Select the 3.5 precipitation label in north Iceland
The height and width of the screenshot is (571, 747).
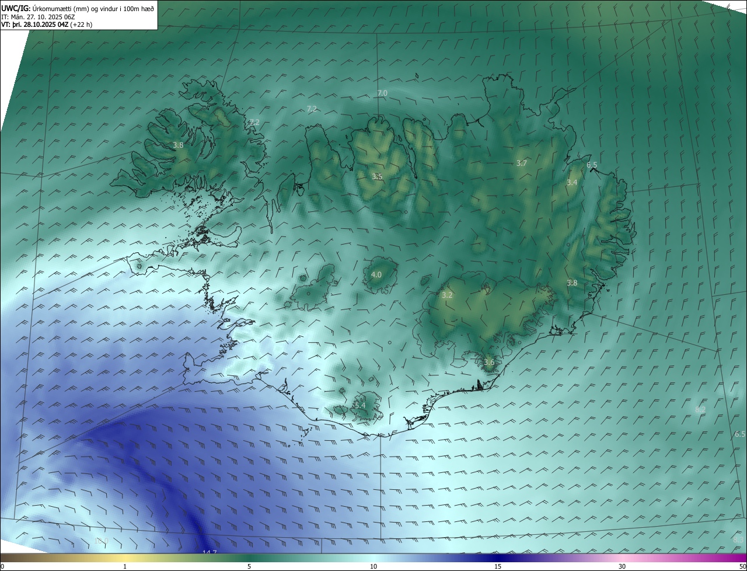click(x=377, y=176)
